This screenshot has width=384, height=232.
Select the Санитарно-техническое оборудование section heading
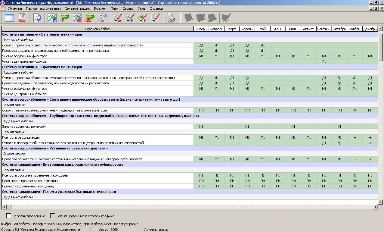tap(190, 99)
